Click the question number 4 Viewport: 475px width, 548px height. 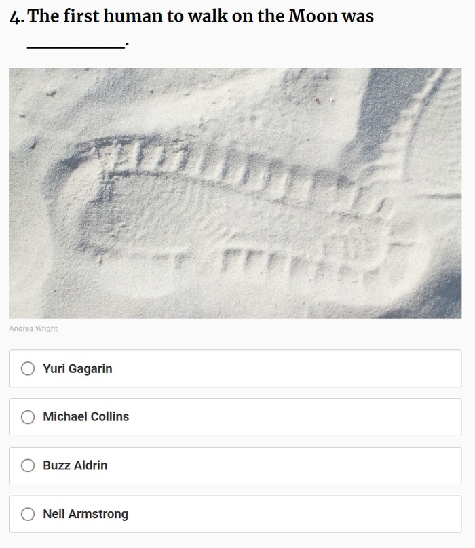(x=16, y=18)
